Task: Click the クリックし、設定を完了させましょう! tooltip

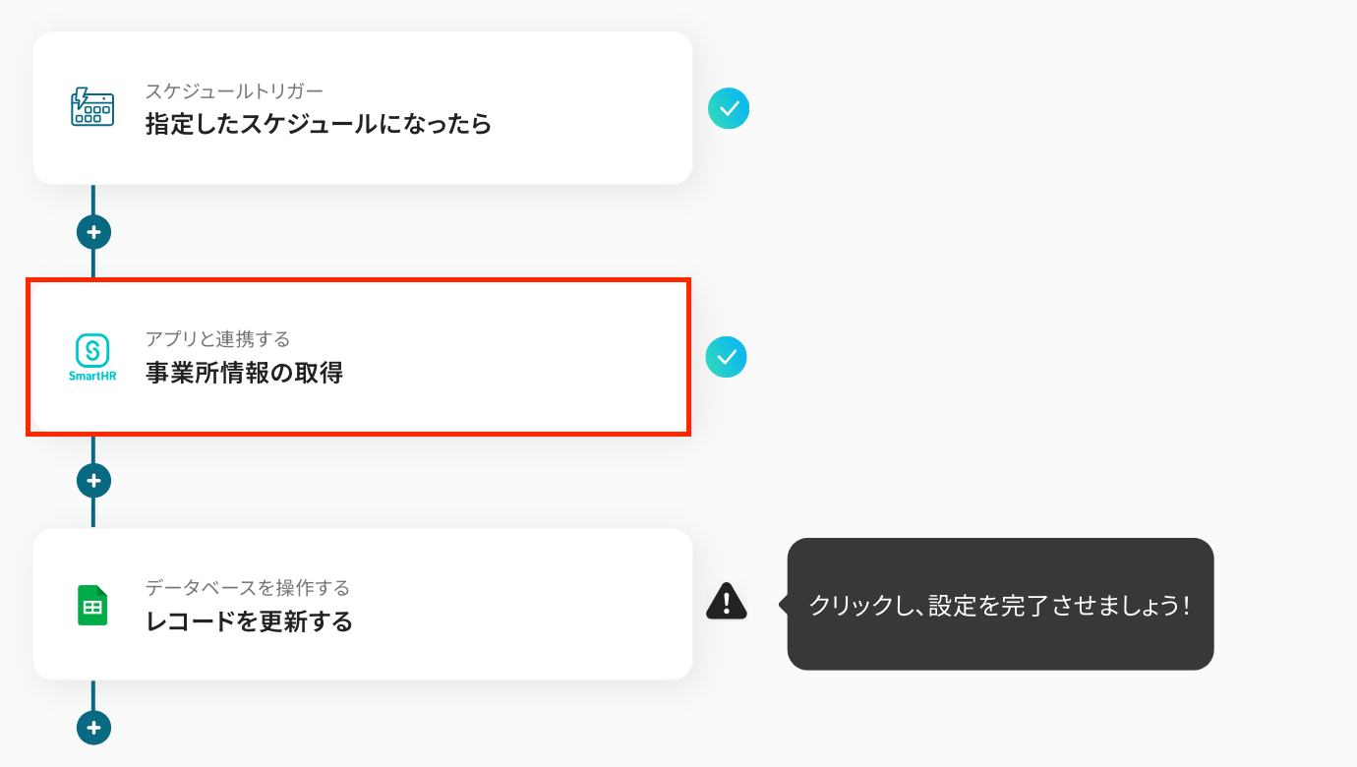Action: [x=1000, y=605]
